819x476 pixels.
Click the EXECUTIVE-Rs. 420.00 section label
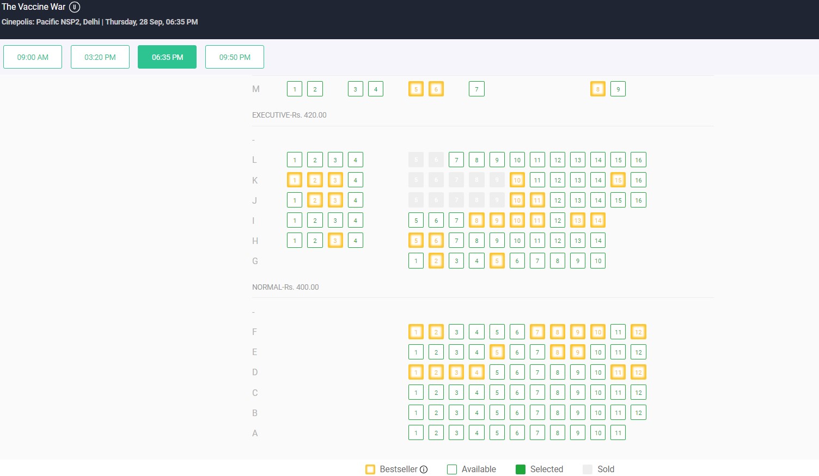pos(289,115)
